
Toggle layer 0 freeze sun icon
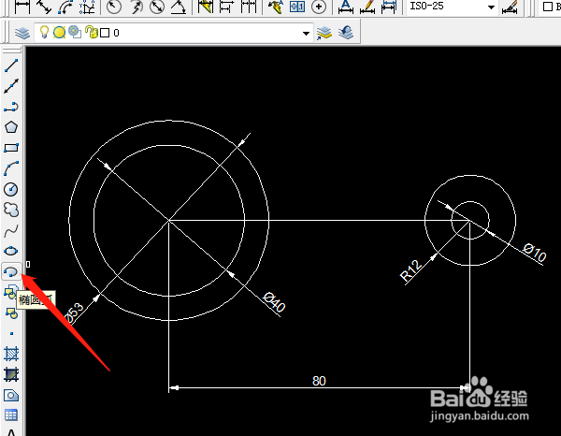click(x=60, y=33)
